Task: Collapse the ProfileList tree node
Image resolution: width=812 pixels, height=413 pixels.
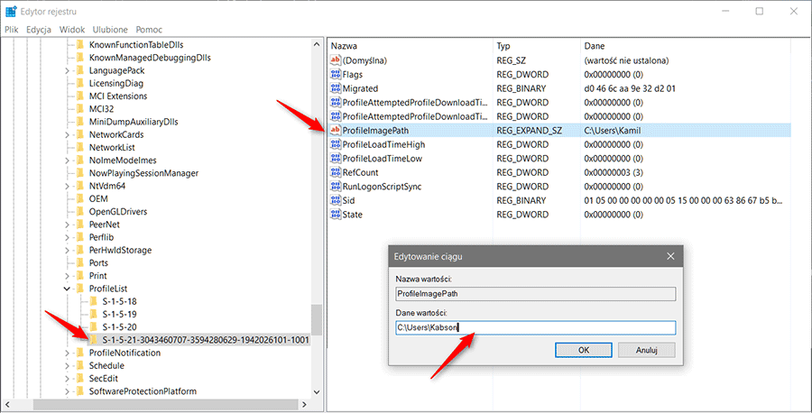Action: click(x=67, y=289)
